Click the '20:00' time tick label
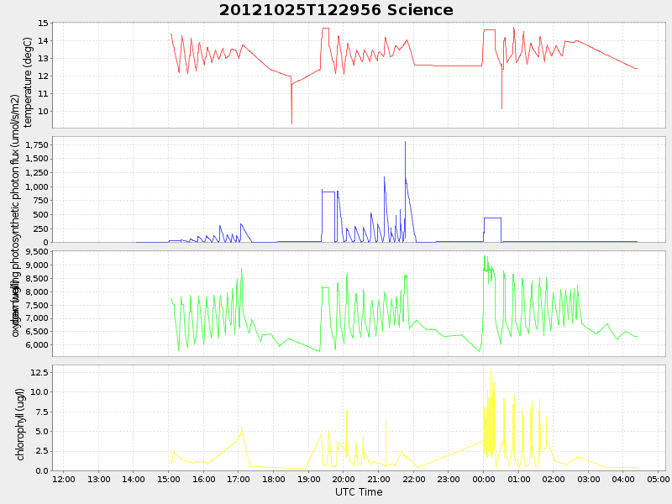This screenshot has height=504, width=672. click(344, 479)
